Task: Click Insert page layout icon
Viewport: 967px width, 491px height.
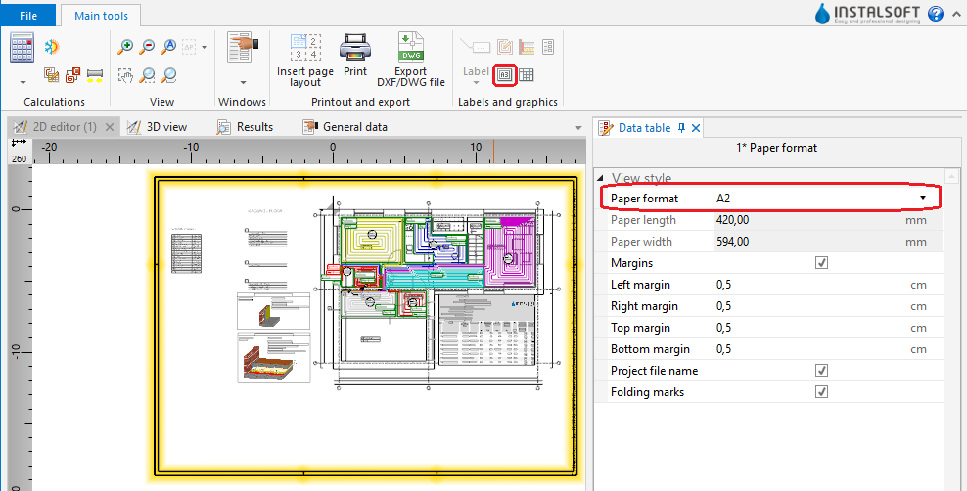Action: [304, 48]
